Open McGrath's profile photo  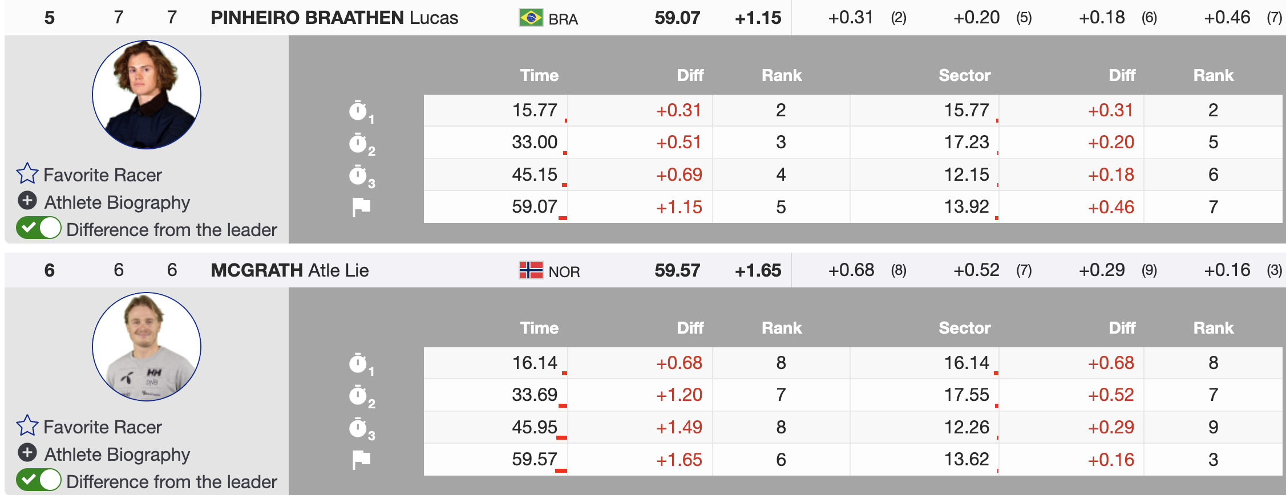pos(147,347)
